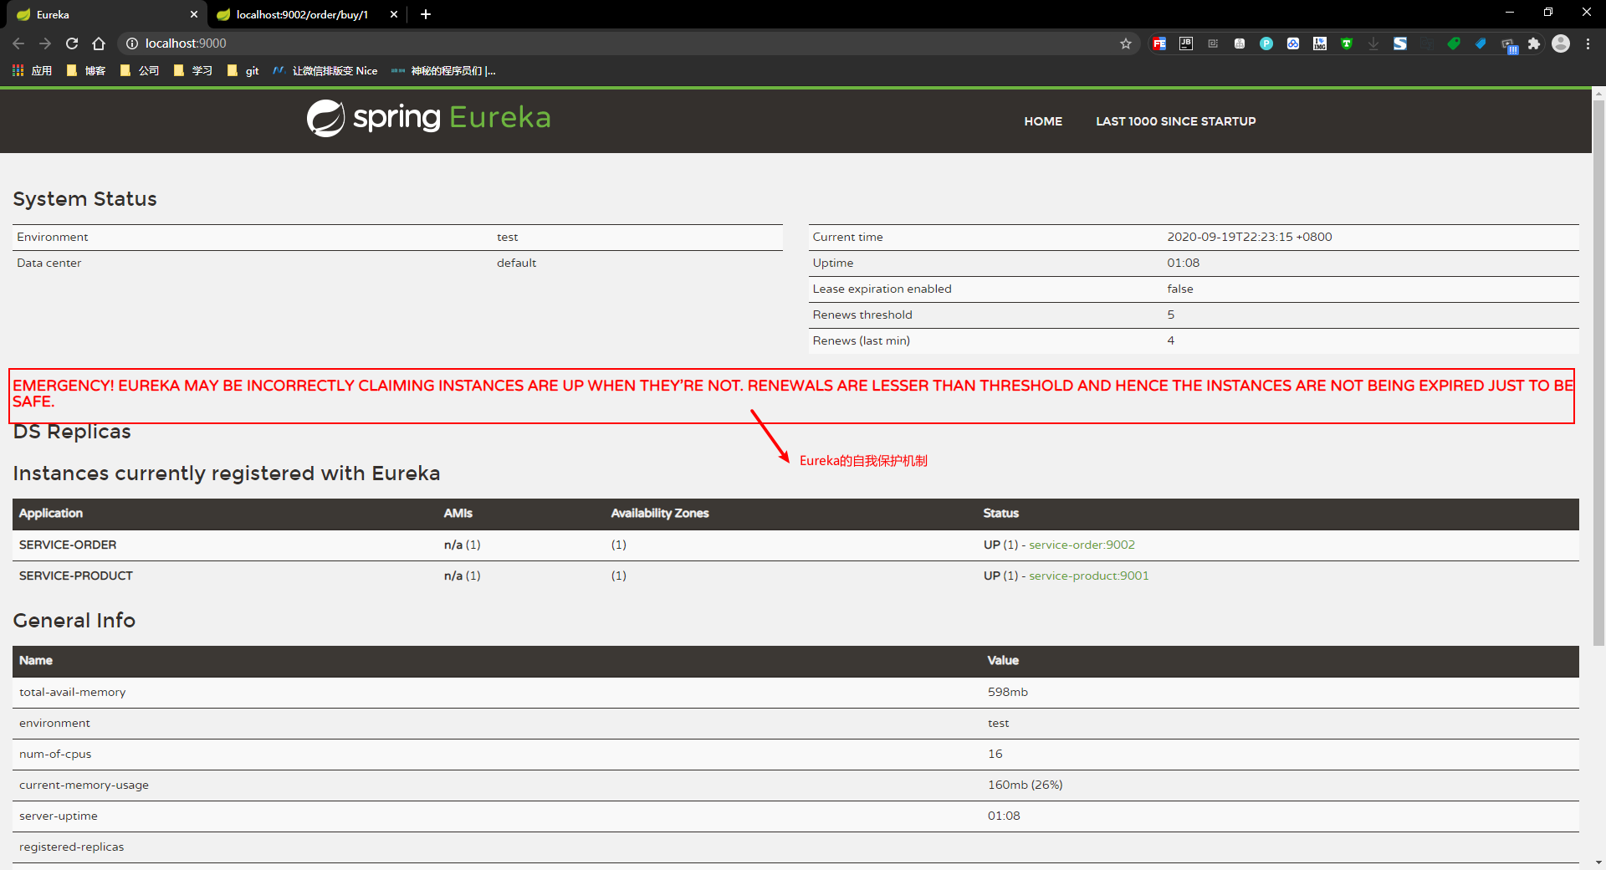Select the Lease expiration enabled label
The image size is (1606, 870).
882,289
